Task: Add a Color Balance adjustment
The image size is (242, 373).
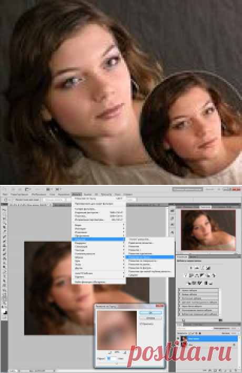Action: [x=197, y=275]
